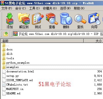The height and width of the screenshot is (99, 103).
Task: Click the documentation.html file icon
Action: coord(4,71)
